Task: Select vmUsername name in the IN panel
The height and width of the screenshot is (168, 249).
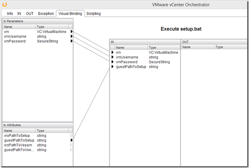Action: (x=127, y=57)
